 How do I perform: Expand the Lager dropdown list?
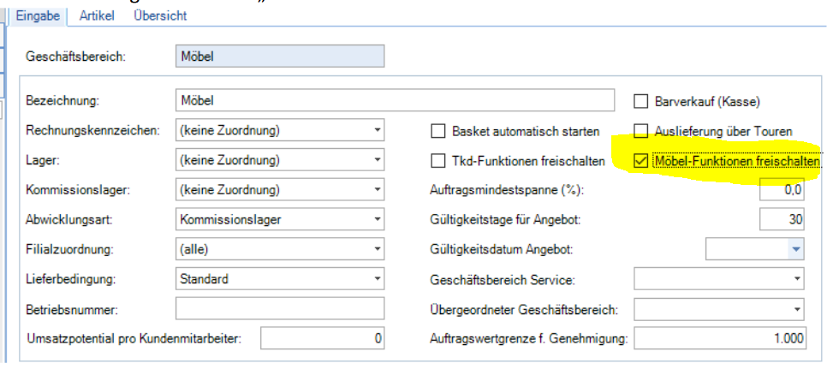[378, 160]
